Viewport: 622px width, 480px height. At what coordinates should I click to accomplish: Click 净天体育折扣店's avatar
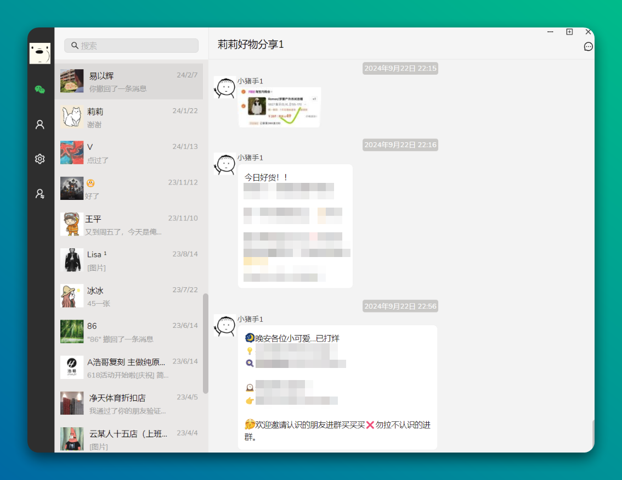(x=72, y=403)
